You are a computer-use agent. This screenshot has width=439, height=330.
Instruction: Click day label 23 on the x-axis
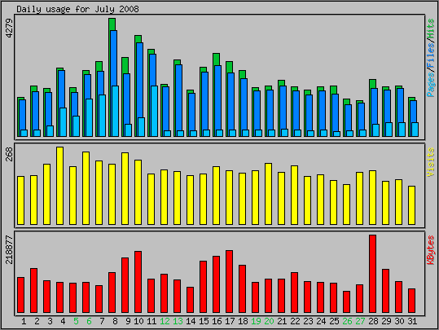coord(308,321)
